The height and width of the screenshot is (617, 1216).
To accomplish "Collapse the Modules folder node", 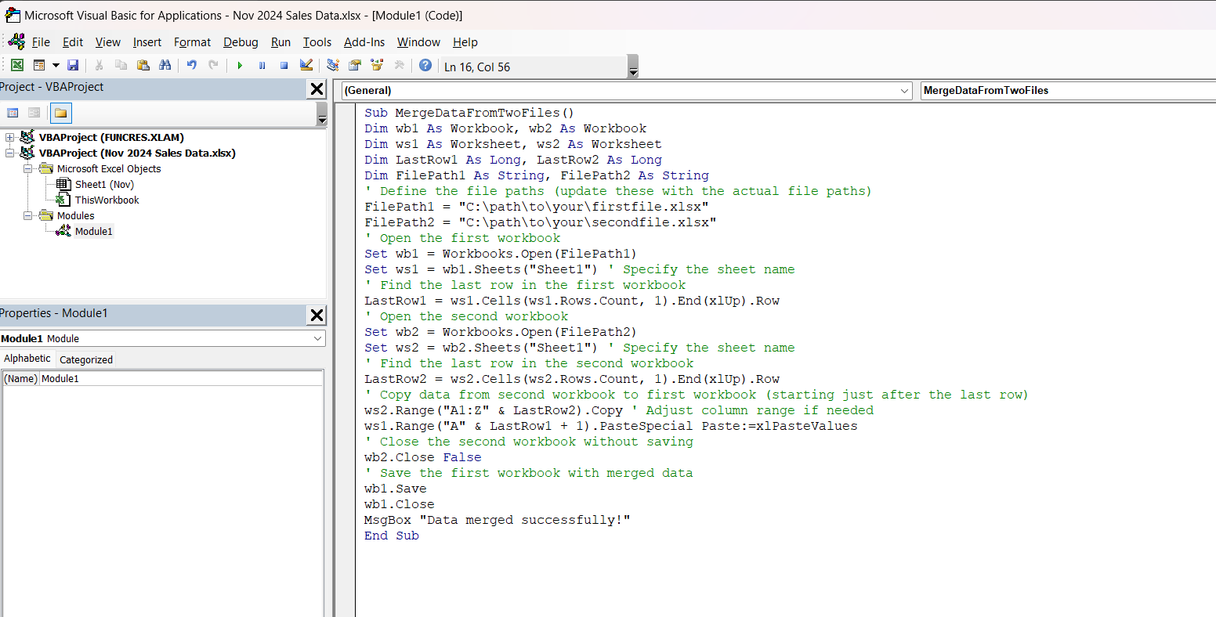I will click(x=27, y=216).
